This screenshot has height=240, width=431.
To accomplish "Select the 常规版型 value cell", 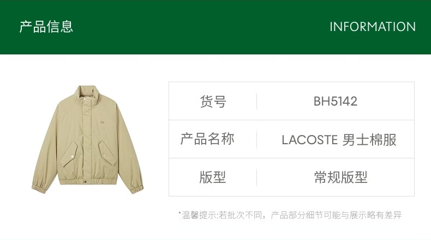I will 336,177.
